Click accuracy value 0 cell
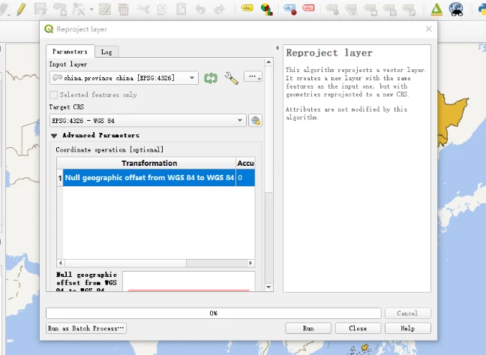The height and width of the screenshot is (355, 486). [x=245, y=178]
